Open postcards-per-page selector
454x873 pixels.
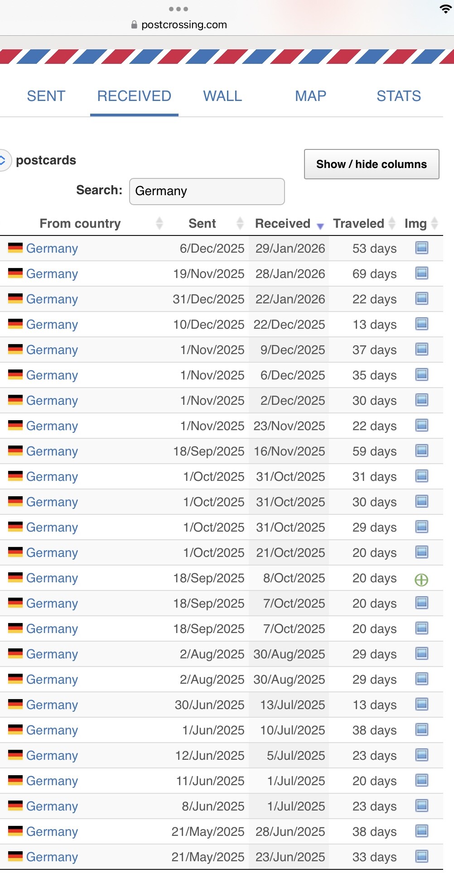point(4,160)
